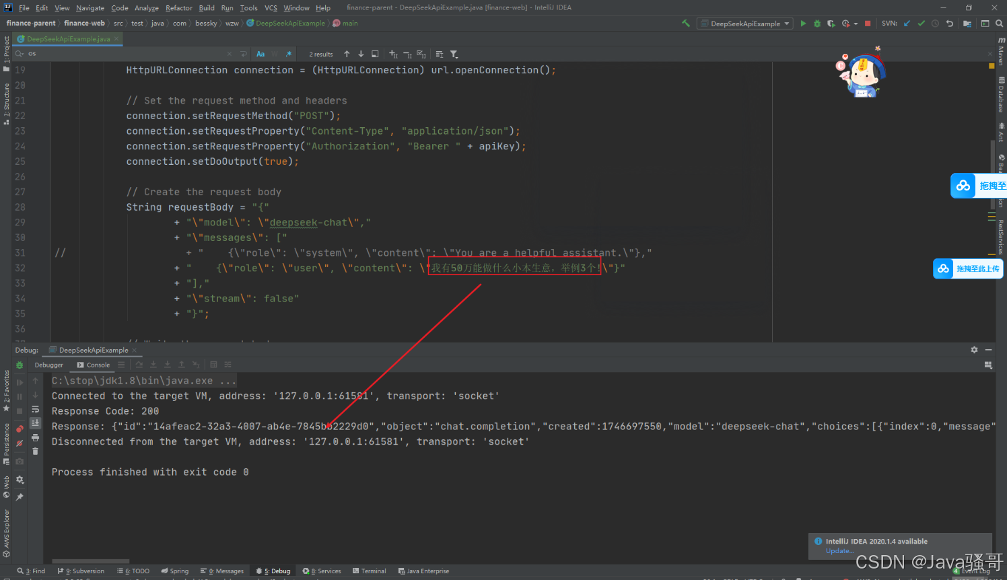Jump to the previous search occurrence arrow
Image resolution: width=1007 pixels, height=580 pixels.
(x=347, y=54)
